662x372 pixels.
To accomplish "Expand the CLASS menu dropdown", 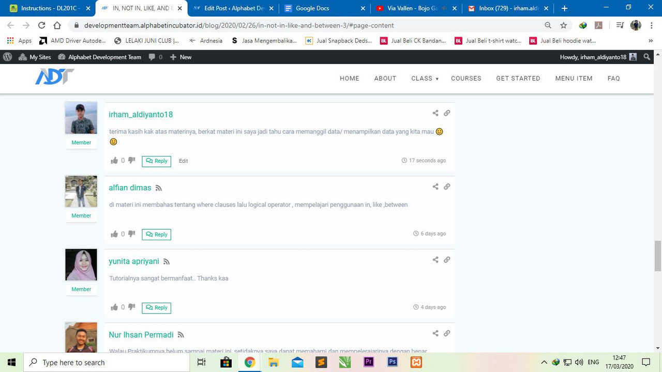I will click(425, 79).
